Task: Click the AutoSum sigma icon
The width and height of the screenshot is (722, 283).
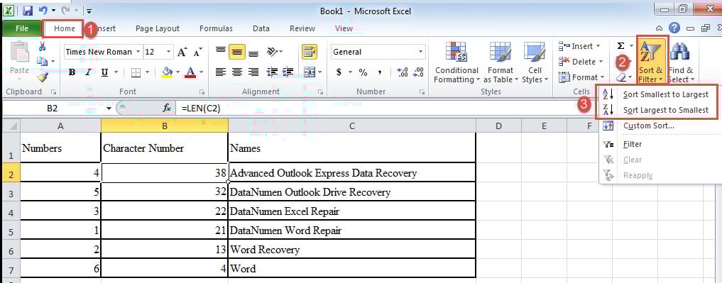Action: [620, 46]
